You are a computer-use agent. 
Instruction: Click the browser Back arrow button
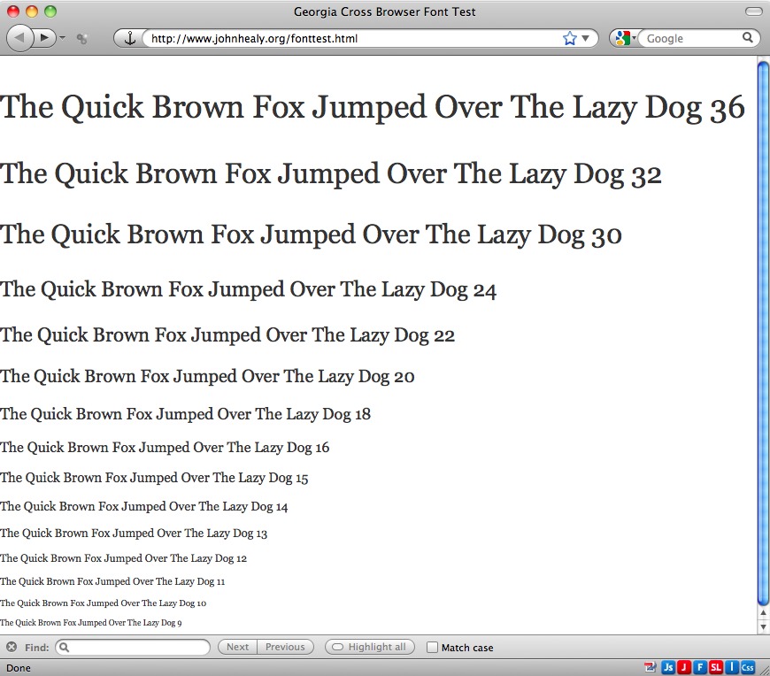point(19,38)
